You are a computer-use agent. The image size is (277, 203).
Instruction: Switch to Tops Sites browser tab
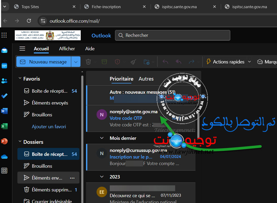tap(45, 7)
